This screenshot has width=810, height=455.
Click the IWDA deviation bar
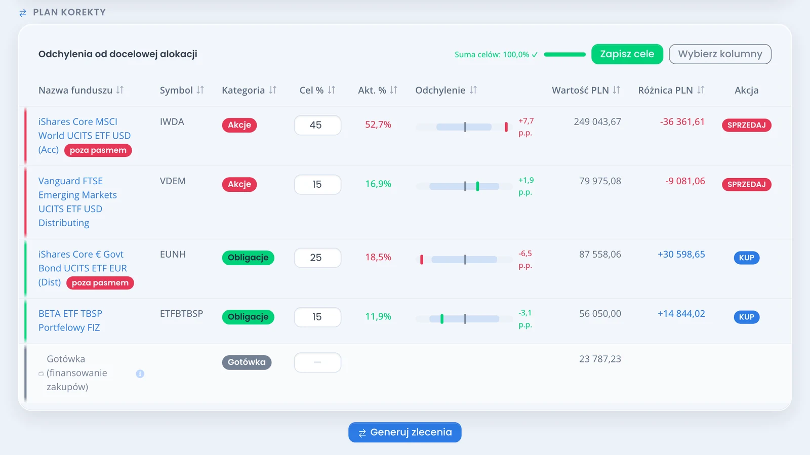(x=464, y=127)
